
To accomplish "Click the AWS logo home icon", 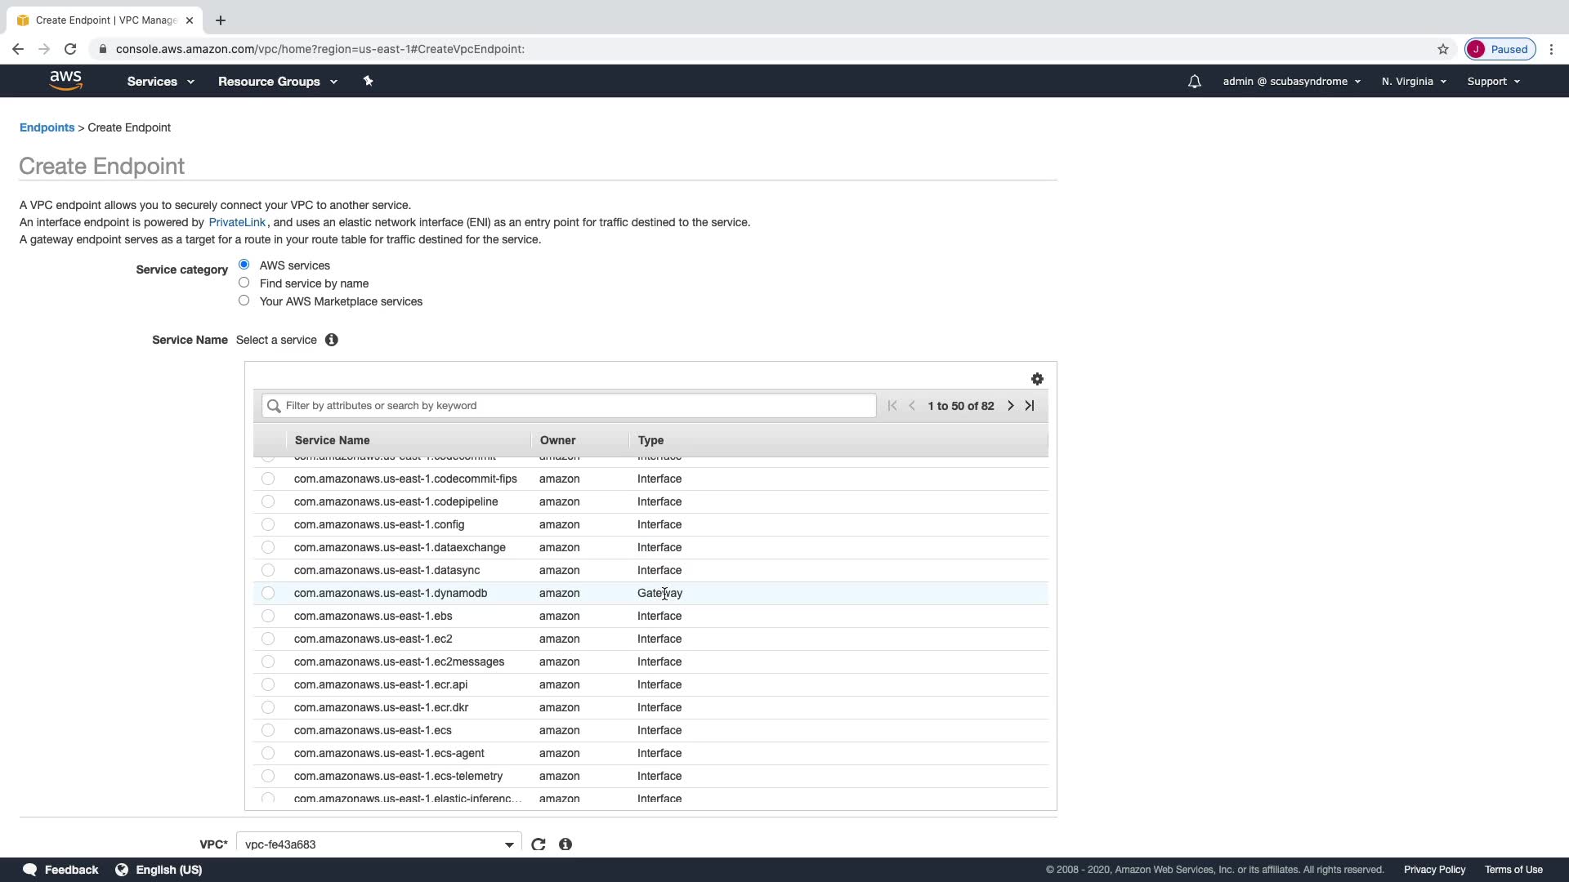I will pyautogui.click(x=65, y=81).
